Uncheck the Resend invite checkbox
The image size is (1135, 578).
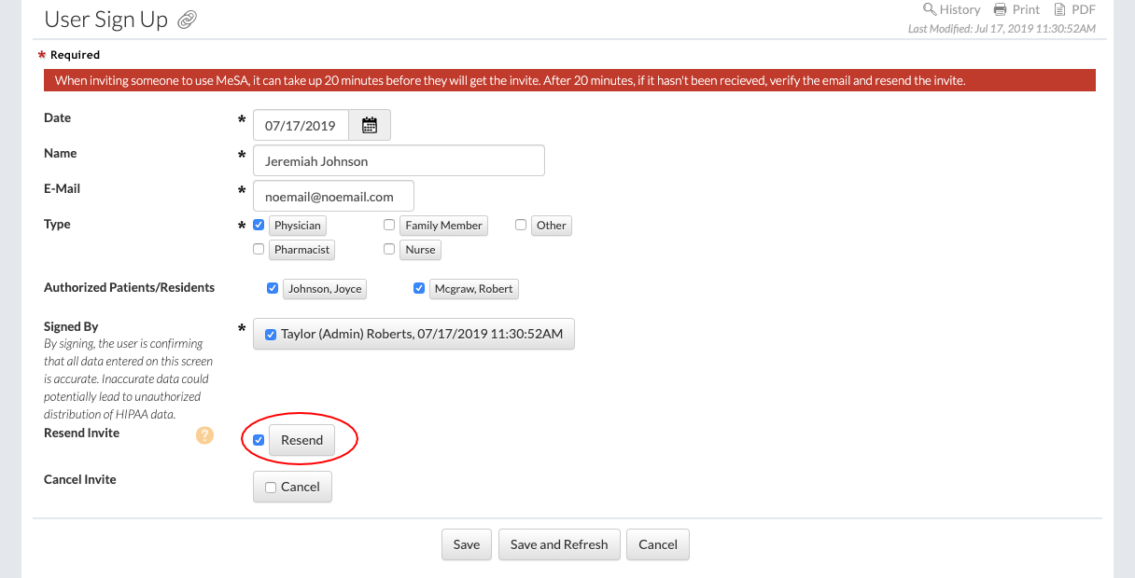(x=259, y=440)
